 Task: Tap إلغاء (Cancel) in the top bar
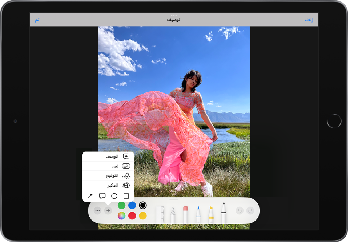pyautogui.click(x=309, y=20)
